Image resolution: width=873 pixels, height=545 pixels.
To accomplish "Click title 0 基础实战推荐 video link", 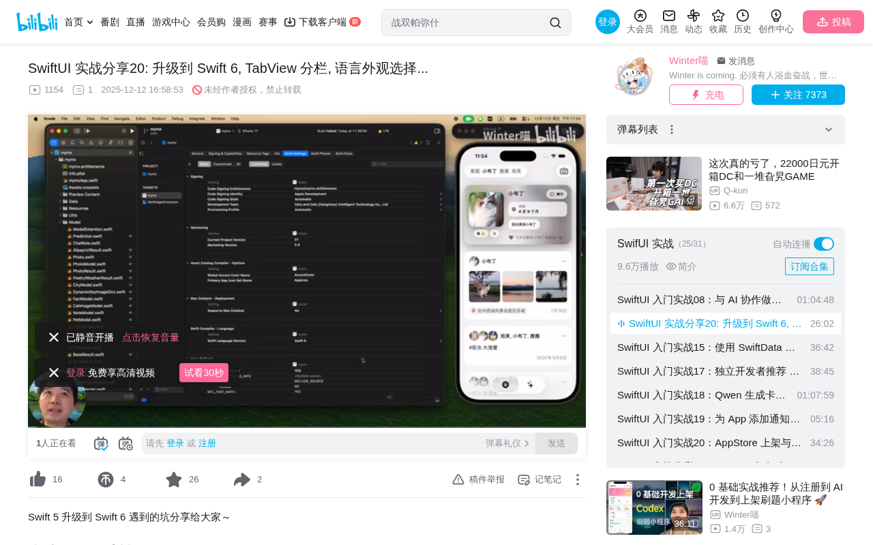I will click(x=776, y=494).
